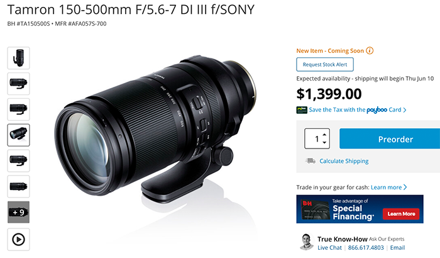Screen dimensions: 440x258
Task: Click Learn More on Special Financing banner
Action: click(401, 214)
